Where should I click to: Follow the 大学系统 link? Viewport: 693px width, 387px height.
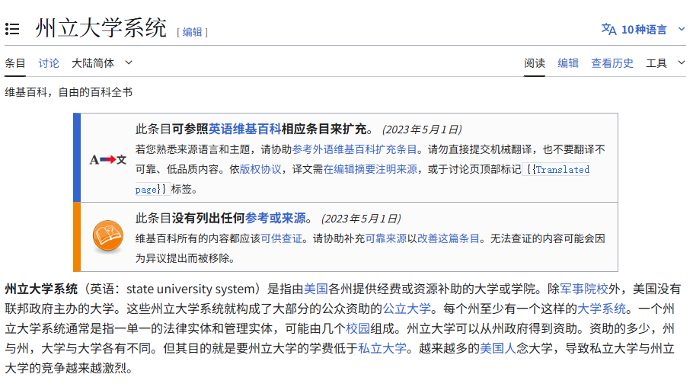602,309
